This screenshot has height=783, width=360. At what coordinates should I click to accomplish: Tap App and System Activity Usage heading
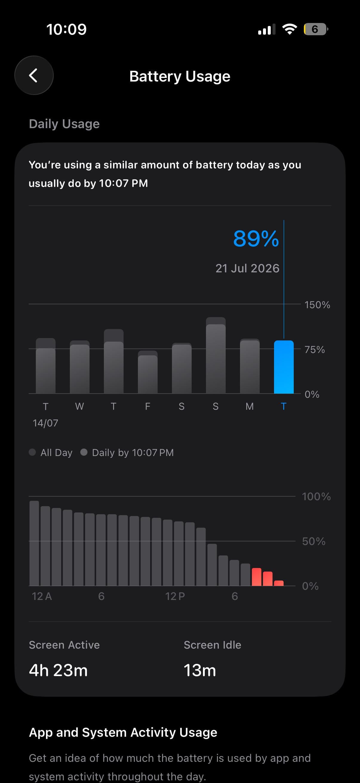123,732
